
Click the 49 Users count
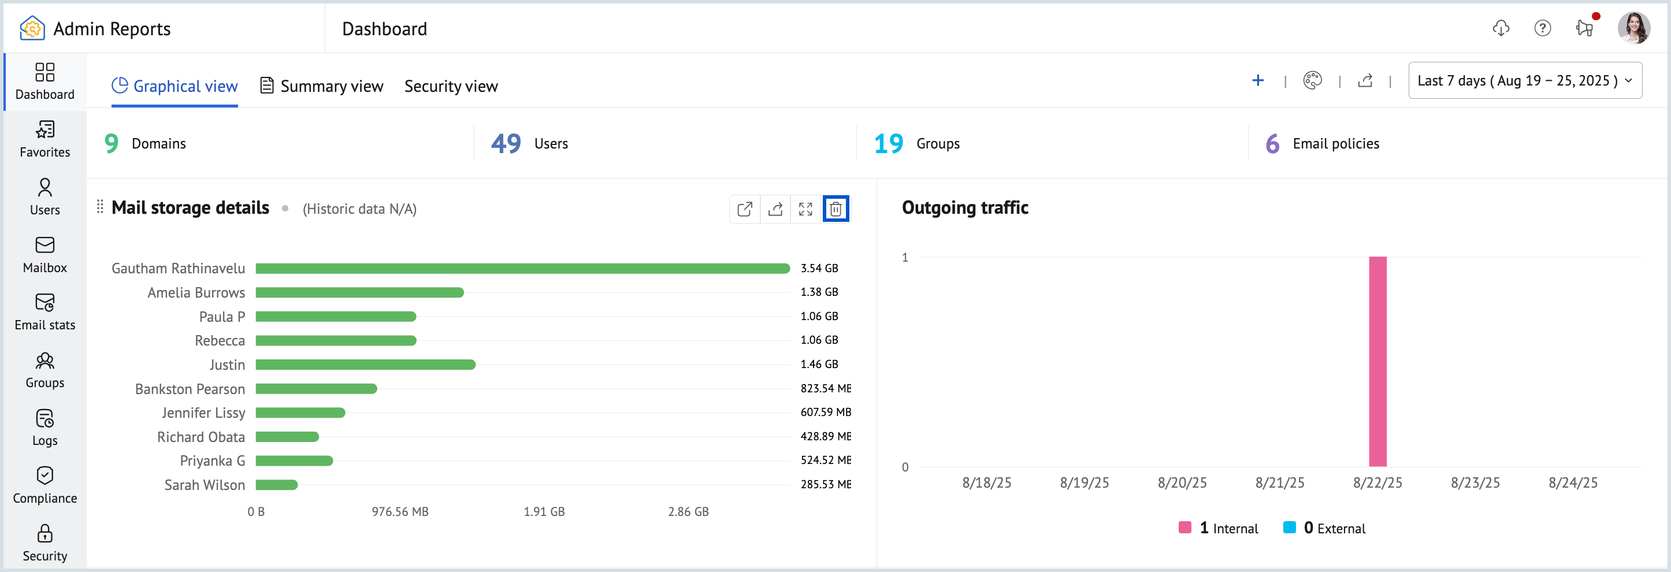tap(506, 143)
